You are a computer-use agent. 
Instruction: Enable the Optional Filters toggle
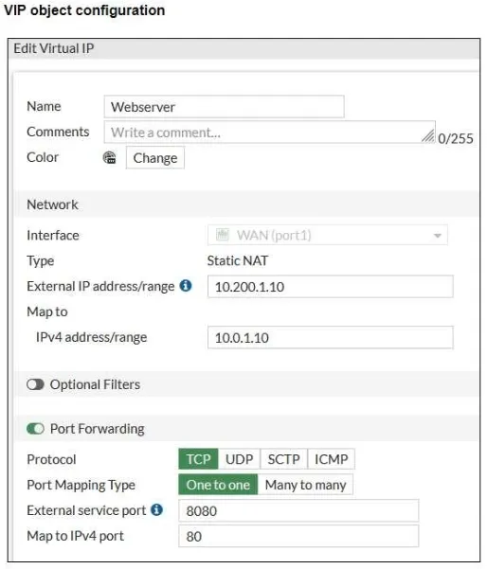(x=35, y=384)
